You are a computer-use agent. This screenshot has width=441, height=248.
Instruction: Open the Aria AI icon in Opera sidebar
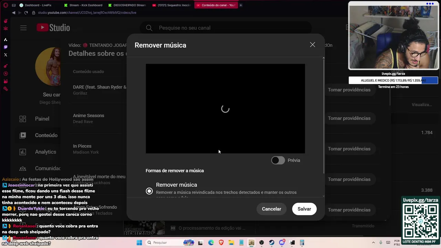(6, 40)
